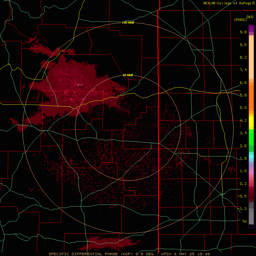Click the 9.8 scale value
Image resolution: width=256 pixels, height=256 pixels.
[243, 32]
